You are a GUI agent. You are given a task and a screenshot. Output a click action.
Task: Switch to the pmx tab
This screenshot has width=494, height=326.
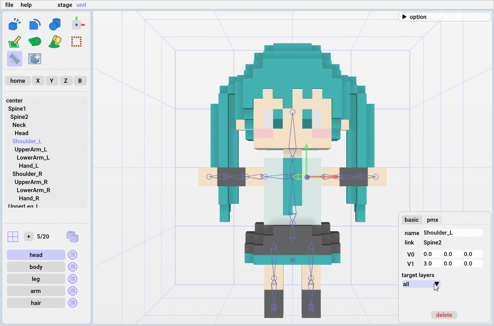tap(433, 220)
